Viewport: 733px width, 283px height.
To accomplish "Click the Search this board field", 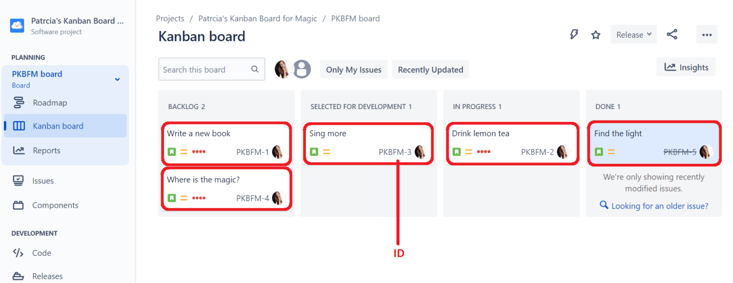I will 205,69.
